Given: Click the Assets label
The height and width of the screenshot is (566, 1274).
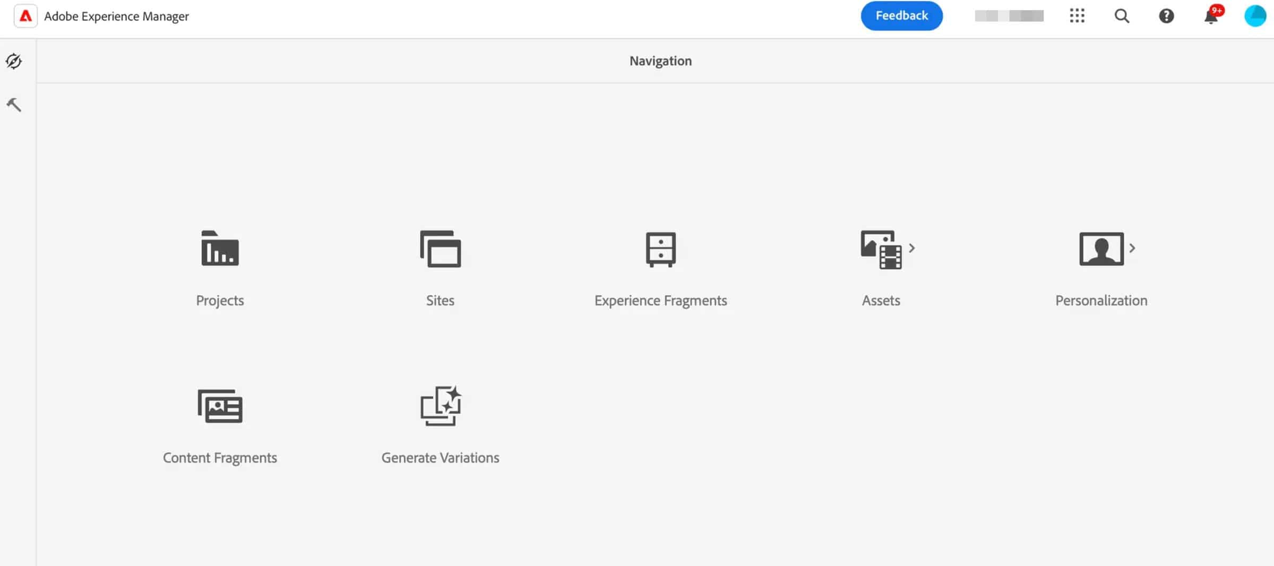Looking at the screenshot, I should [x=881, y=301].
